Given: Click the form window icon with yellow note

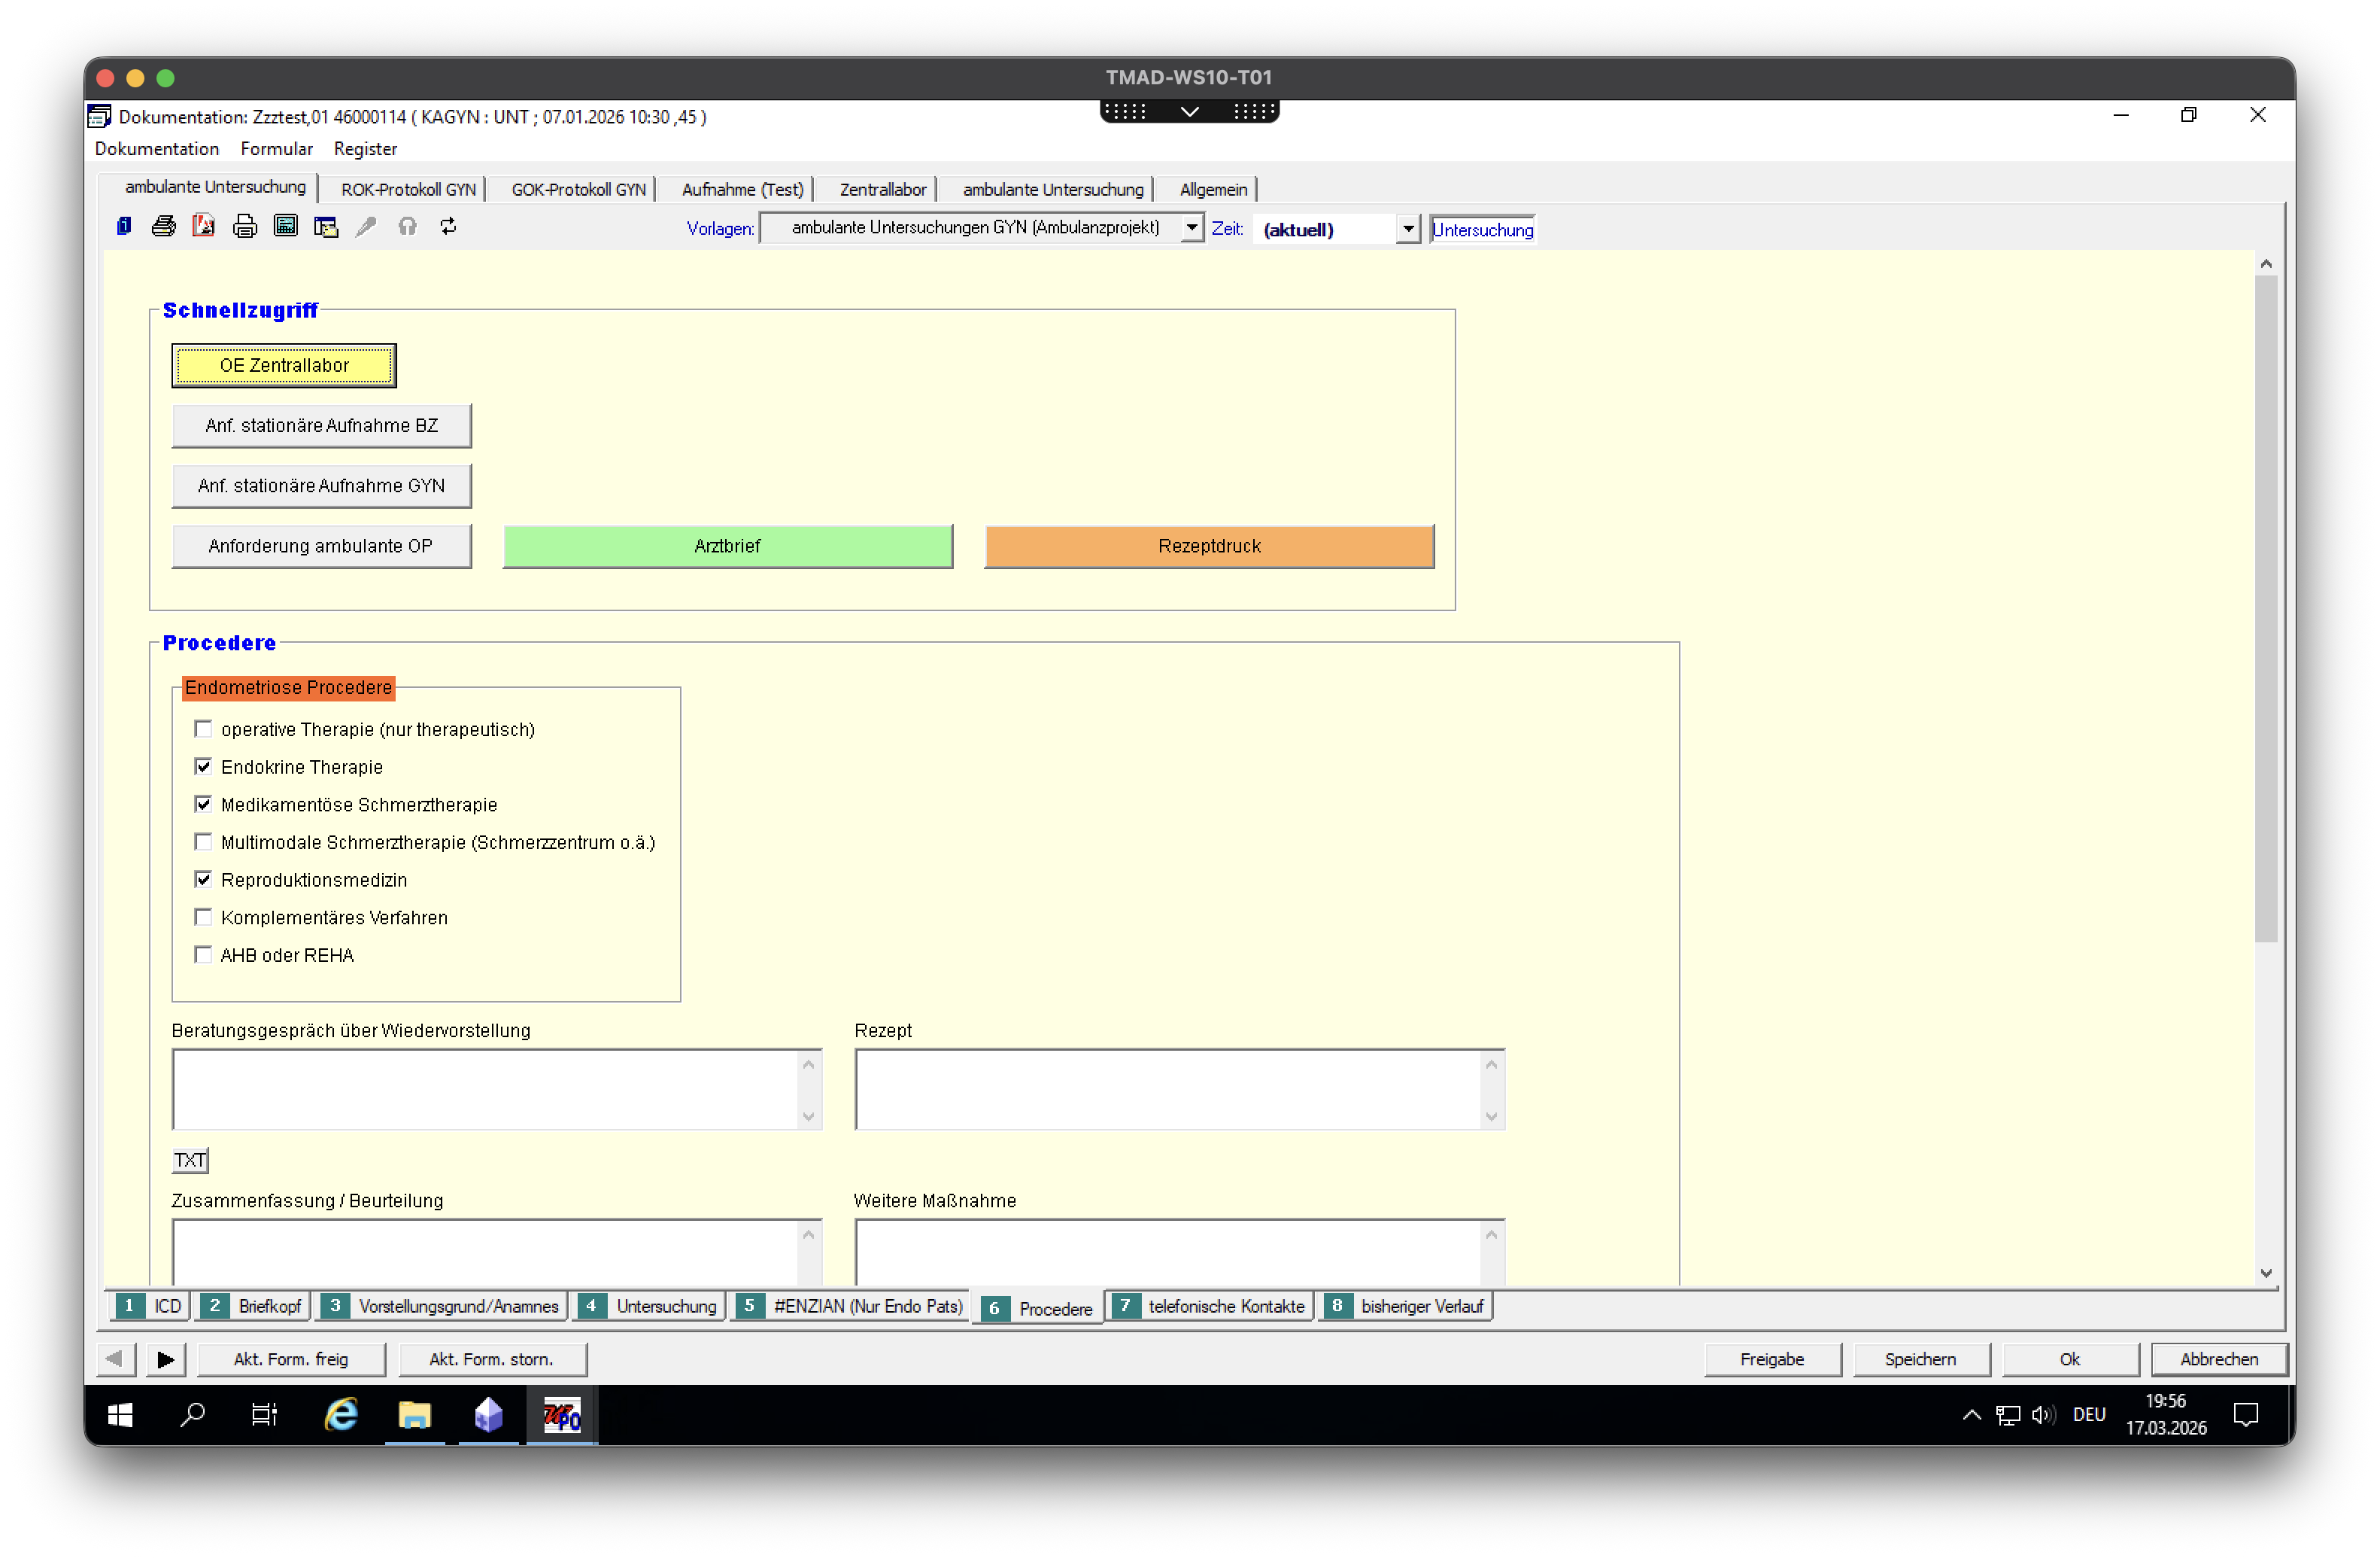Looking at the screenshot, I should tap(326, 226).
